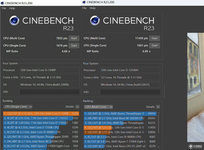
Task: Select left ranking row Threadripper 2990 score 1109
Action: point(41,137)
